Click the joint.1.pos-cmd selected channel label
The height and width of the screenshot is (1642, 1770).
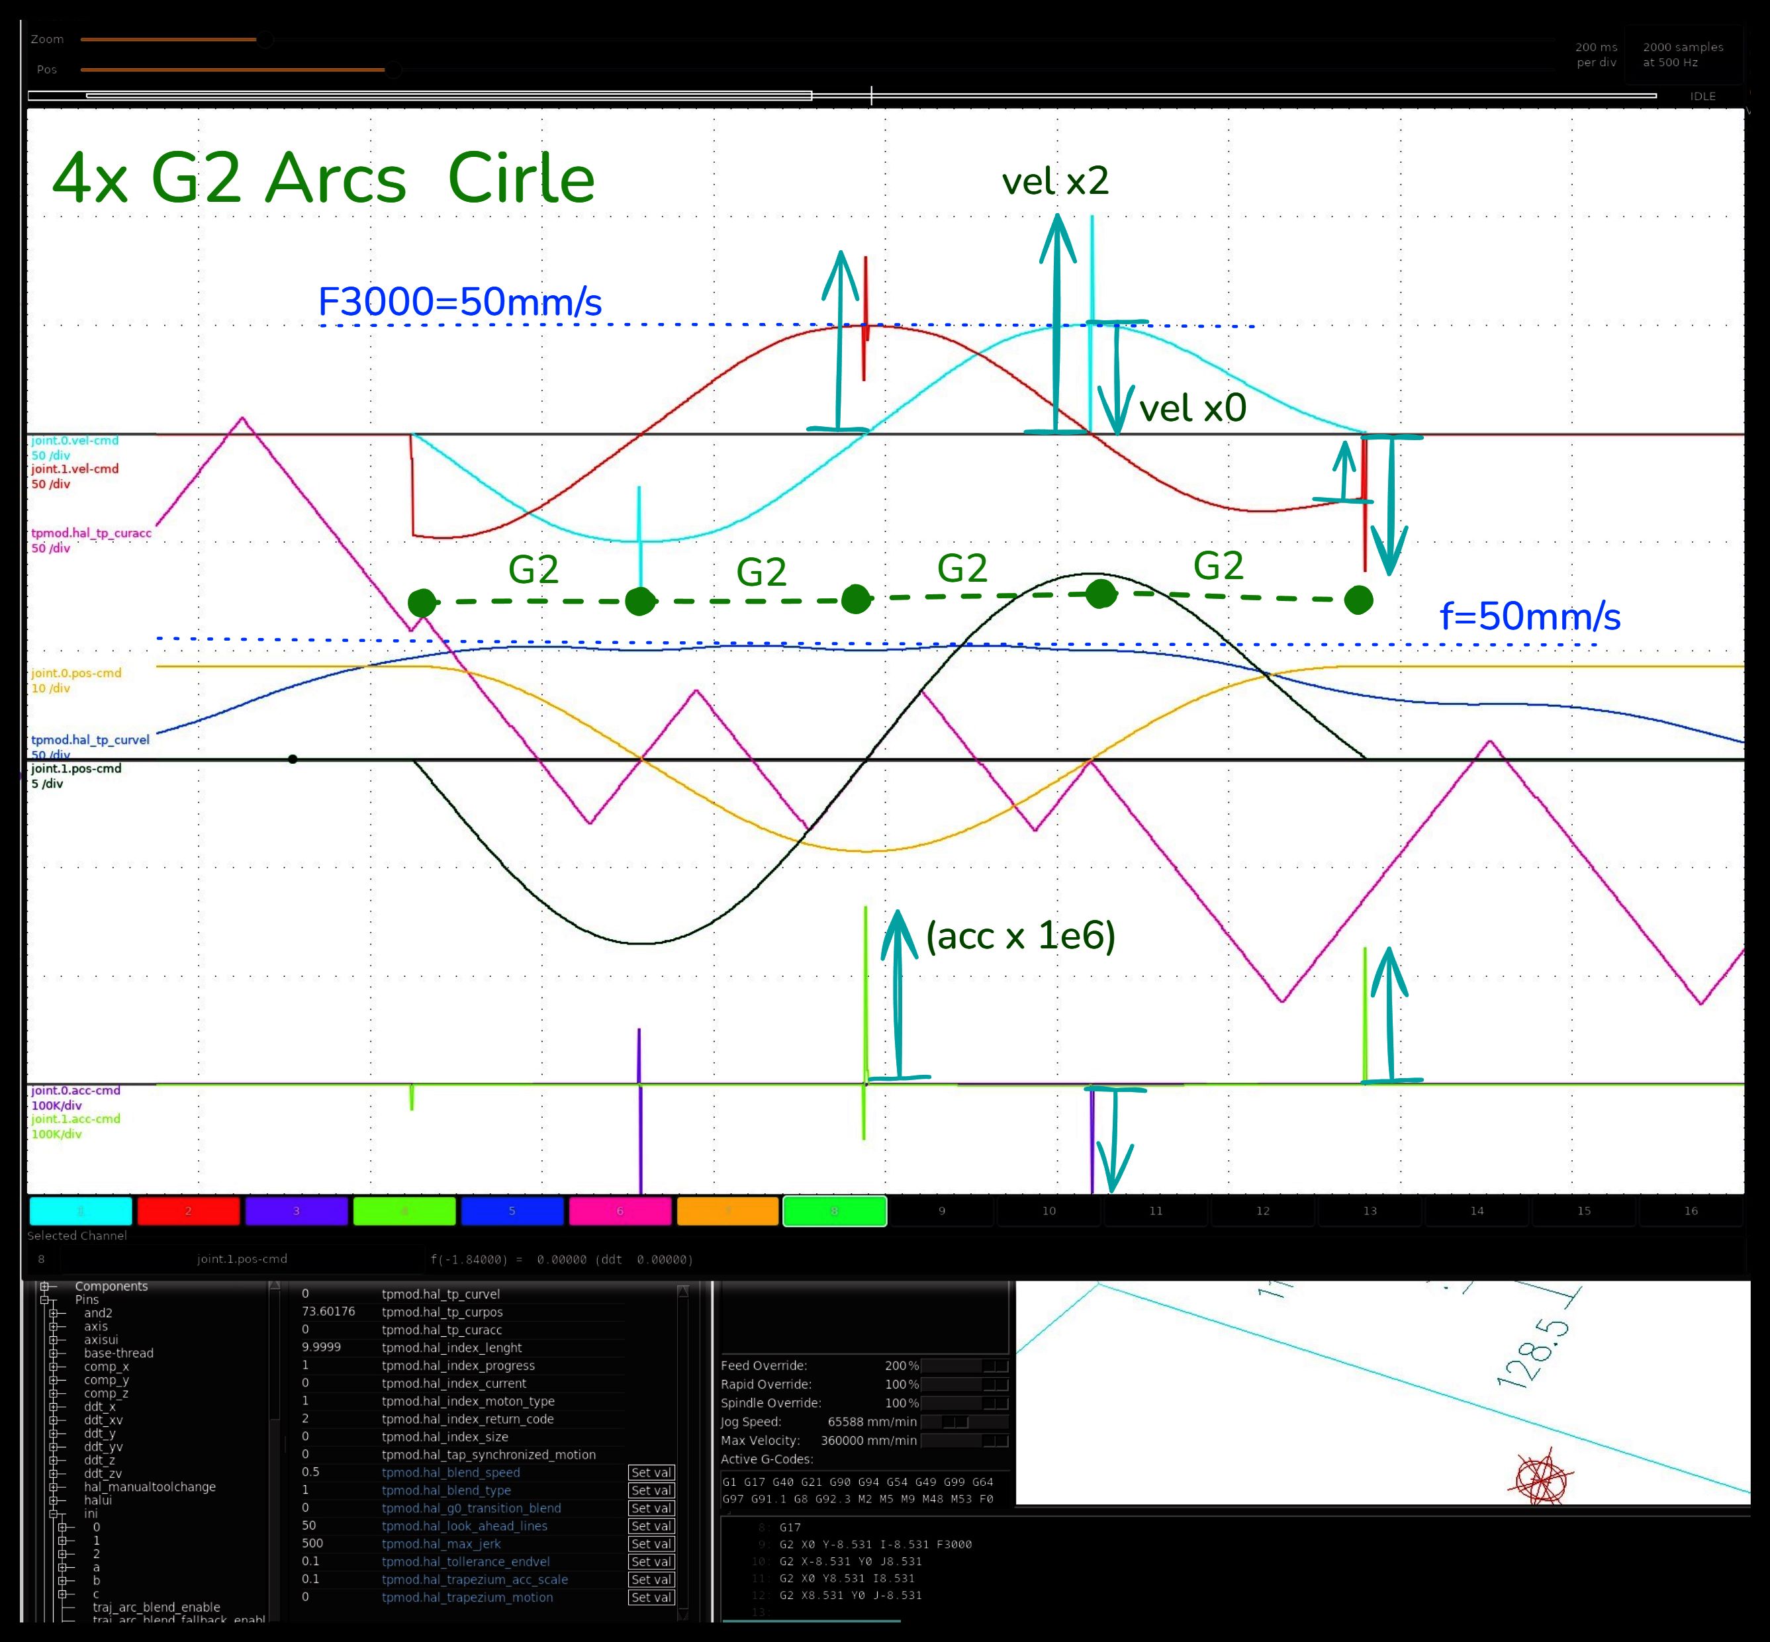[x=242, y=1259]
